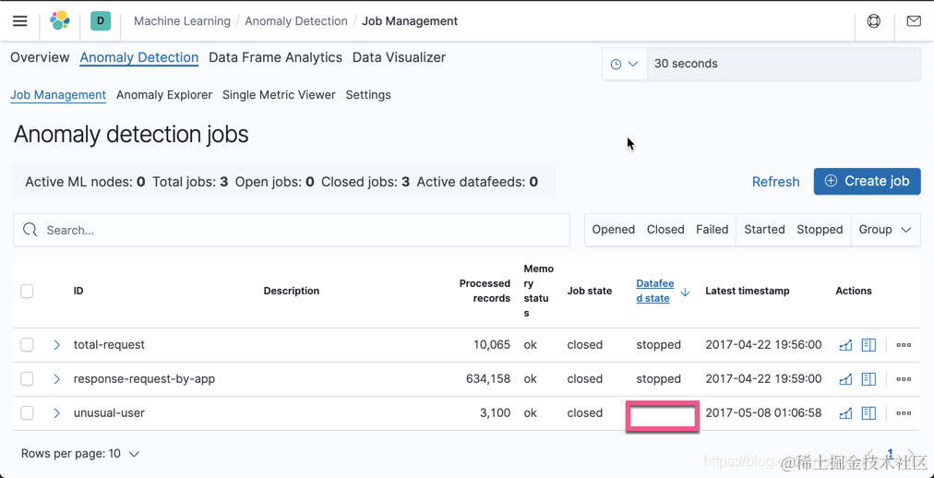Open the newsfeed mail icon
Screen dimensions: 934x478
(x=914, y=21)
